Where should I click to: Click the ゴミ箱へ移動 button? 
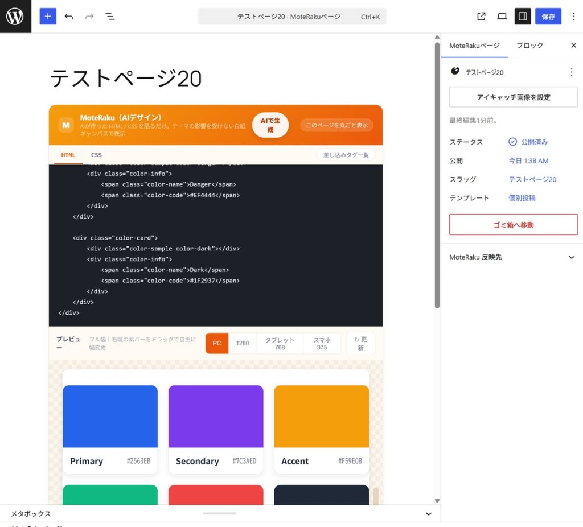tap(513, 224)
